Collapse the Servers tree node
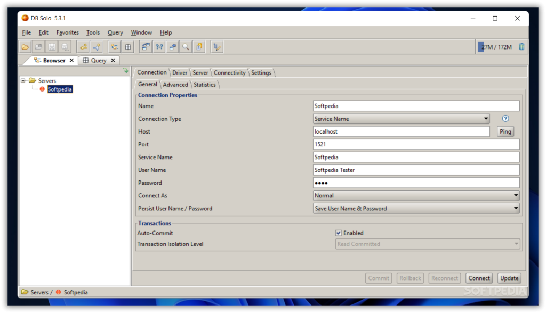 click(23, 81)
